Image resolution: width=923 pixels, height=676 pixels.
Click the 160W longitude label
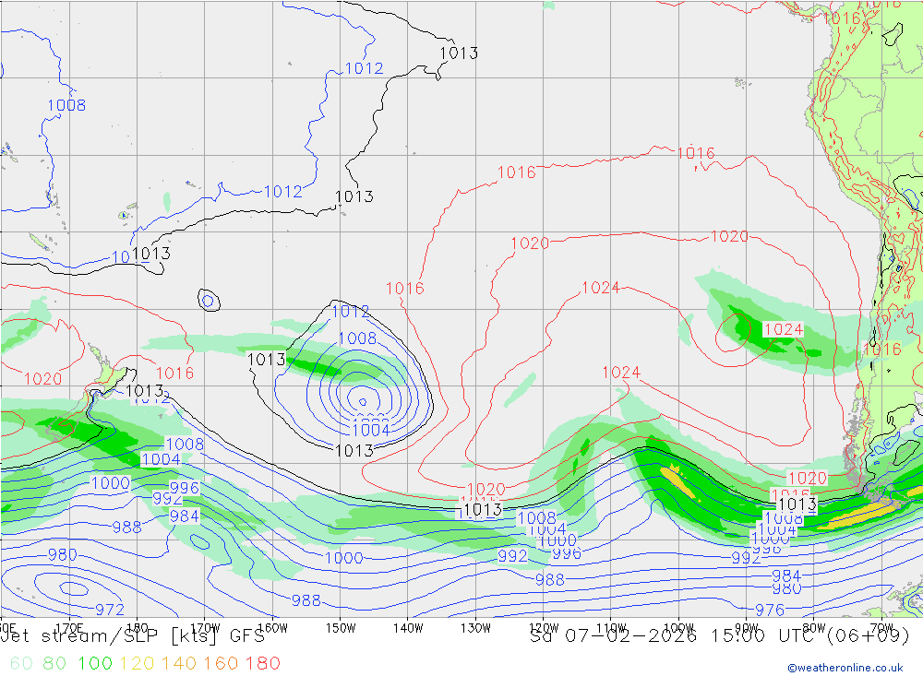point(272,628)
